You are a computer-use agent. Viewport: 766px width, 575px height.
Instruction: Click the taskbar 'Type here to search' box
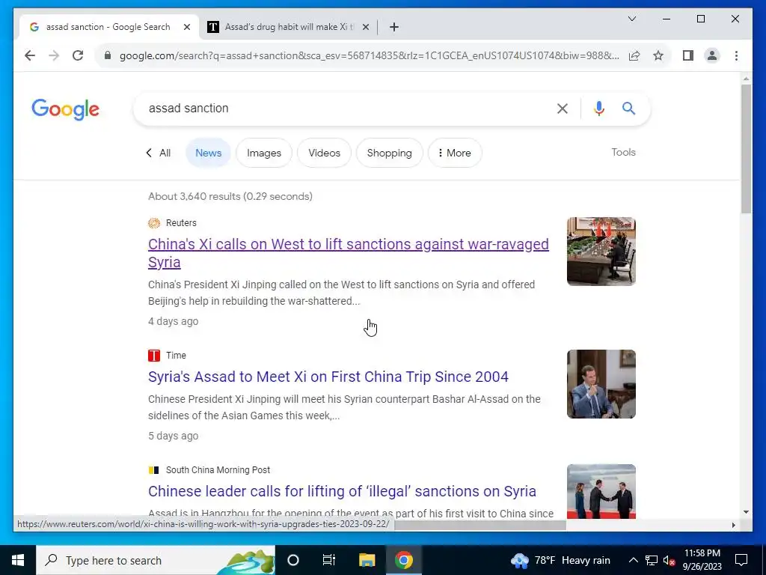tap(156, 560)
